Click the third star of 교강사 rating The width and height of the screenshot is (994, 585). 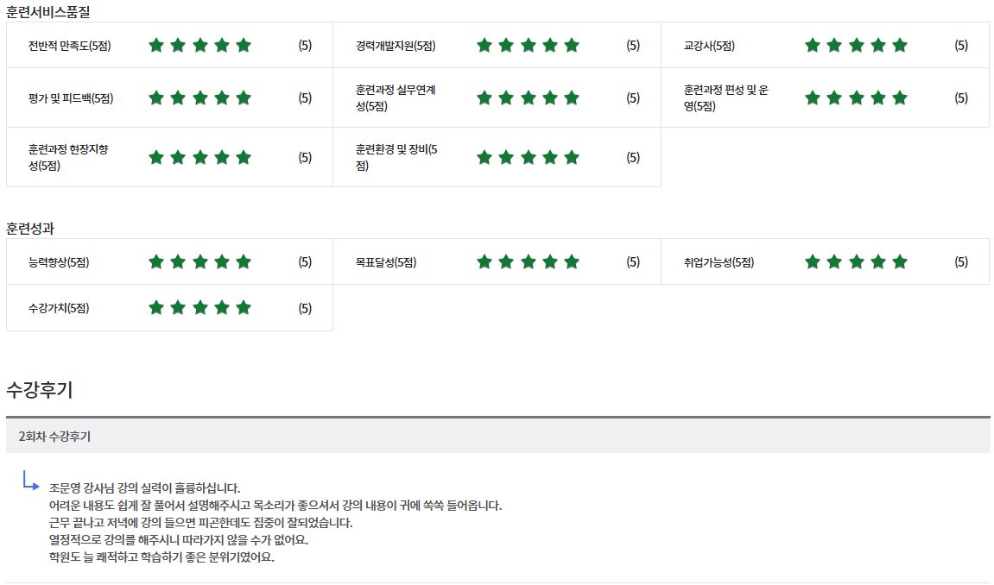[856, 46]
